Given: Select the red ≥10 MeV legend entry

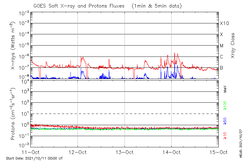Looking at the screenshot, I should point(225,136).
